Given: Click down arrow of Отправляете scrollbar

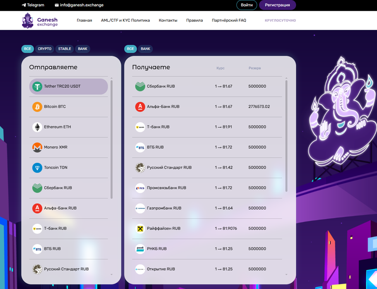Looking at the screenshot, I should pyautogui.click(x=111, y=275).
